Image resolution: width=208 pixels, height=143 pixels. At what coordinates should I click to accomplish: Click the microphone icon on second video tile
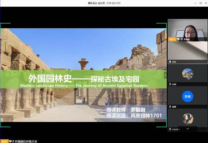(170, 62)
